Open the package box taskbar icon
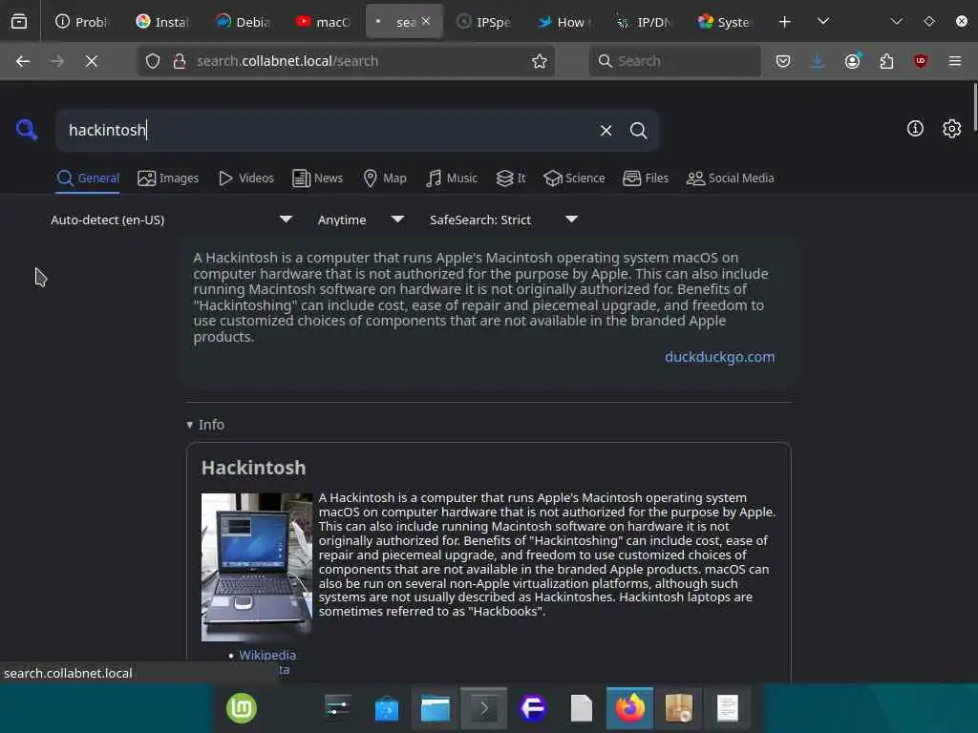 coord(679,709)
